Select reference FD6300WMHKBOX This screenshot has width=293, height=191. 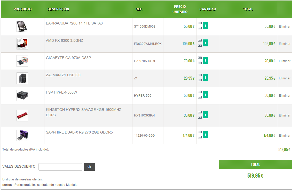148,44
